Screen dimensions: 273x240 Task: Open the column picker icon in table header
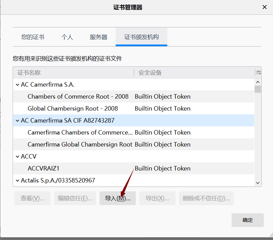coord(259,73)
